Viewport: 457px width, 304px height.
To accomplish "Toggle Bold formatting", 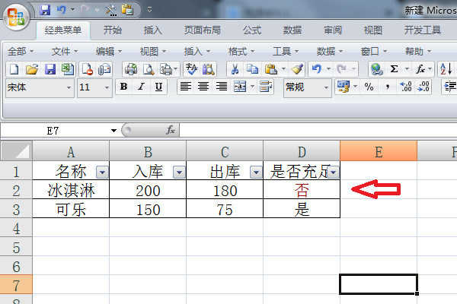I will click(123, 87).
